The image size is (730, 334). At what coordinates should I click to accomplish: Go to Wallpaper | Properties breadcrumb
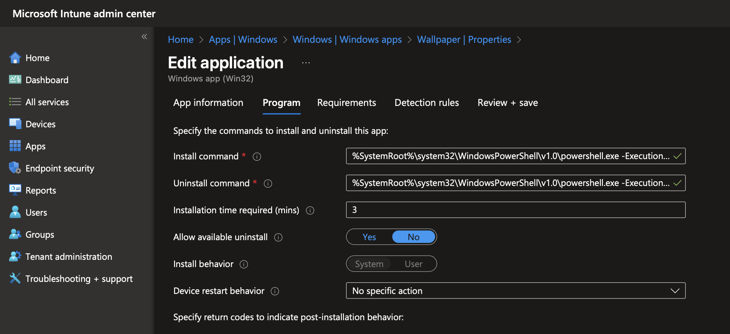(464, 40)
